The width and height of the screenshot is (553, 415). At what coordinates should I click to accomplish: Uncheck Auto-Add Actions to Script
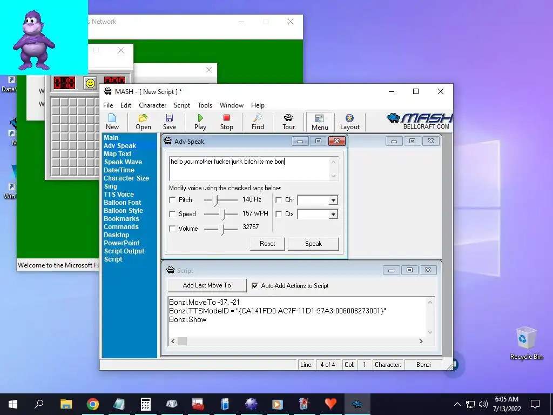255,286
